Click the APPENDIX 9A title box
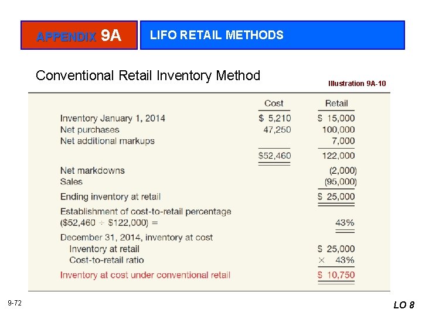The width and height of the screenshot is (422, 316). (x=79, y=36)
